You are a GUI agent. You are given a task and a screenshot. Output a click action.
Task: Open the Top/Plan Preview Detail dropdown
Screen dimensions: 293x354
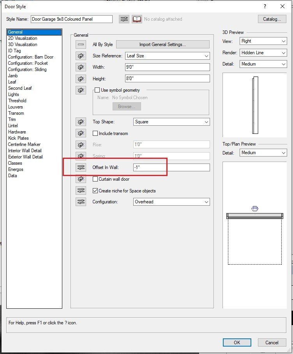point(263,153)
